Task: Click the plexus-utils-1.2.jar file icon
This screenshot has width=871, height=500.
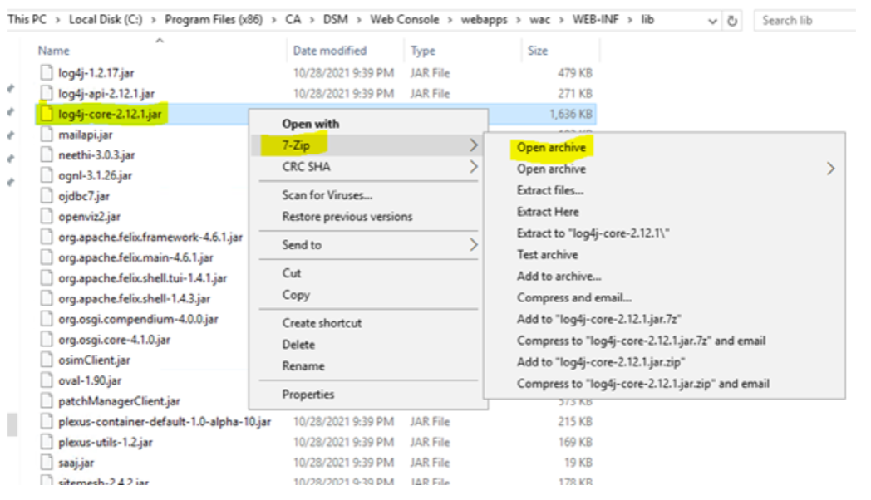Action: 47,443
